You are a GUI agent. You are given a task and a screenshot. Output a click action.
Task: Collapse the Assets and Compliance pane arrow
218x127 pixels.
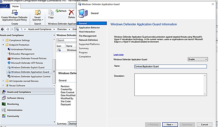tap(54, 35)
